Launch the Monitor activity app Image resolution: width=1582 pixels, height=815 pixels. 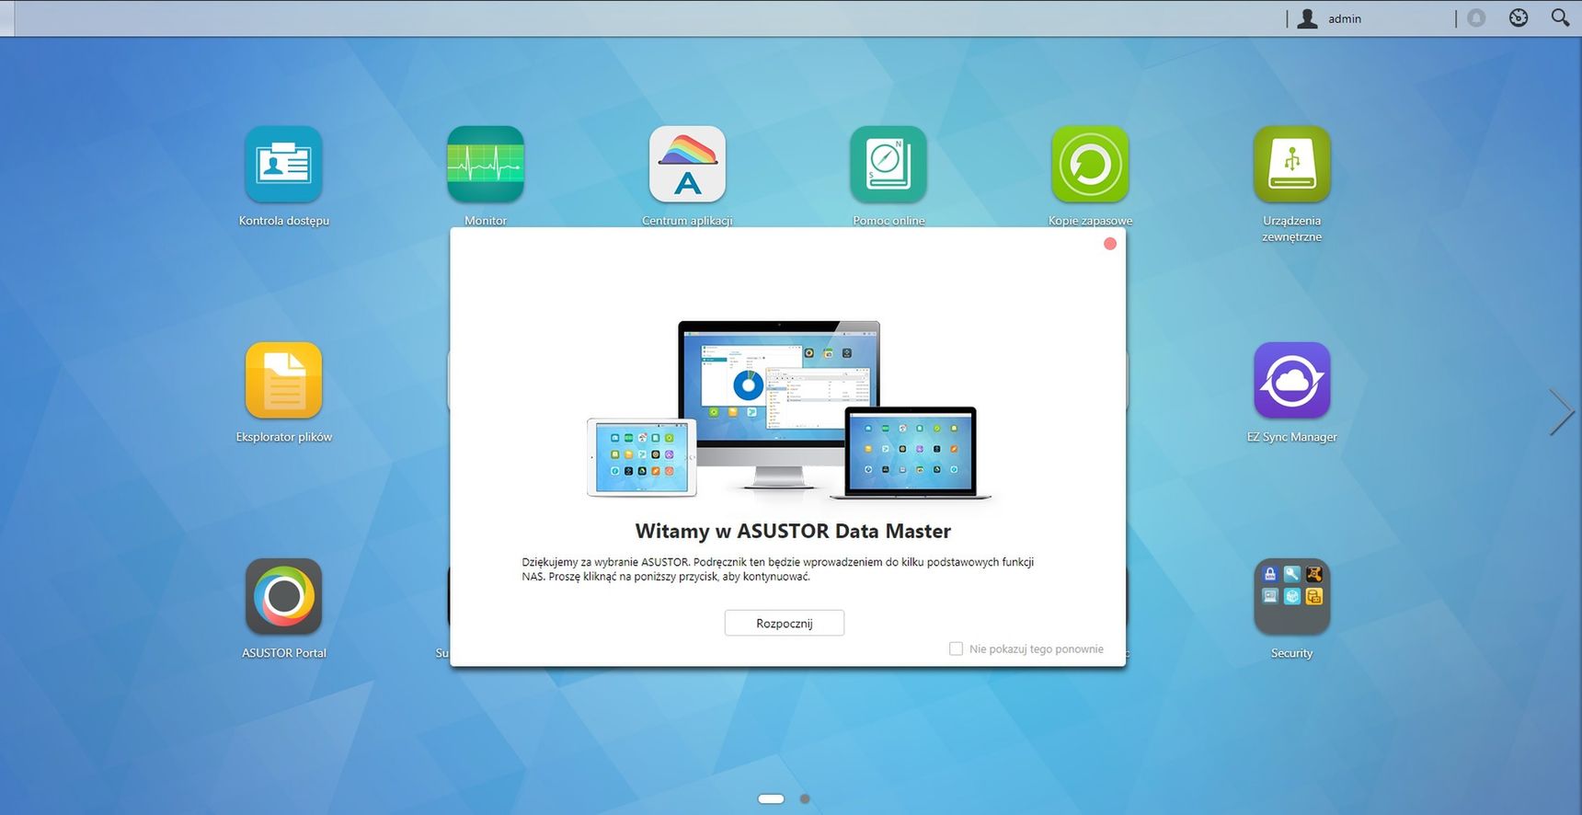coord(486,165)
